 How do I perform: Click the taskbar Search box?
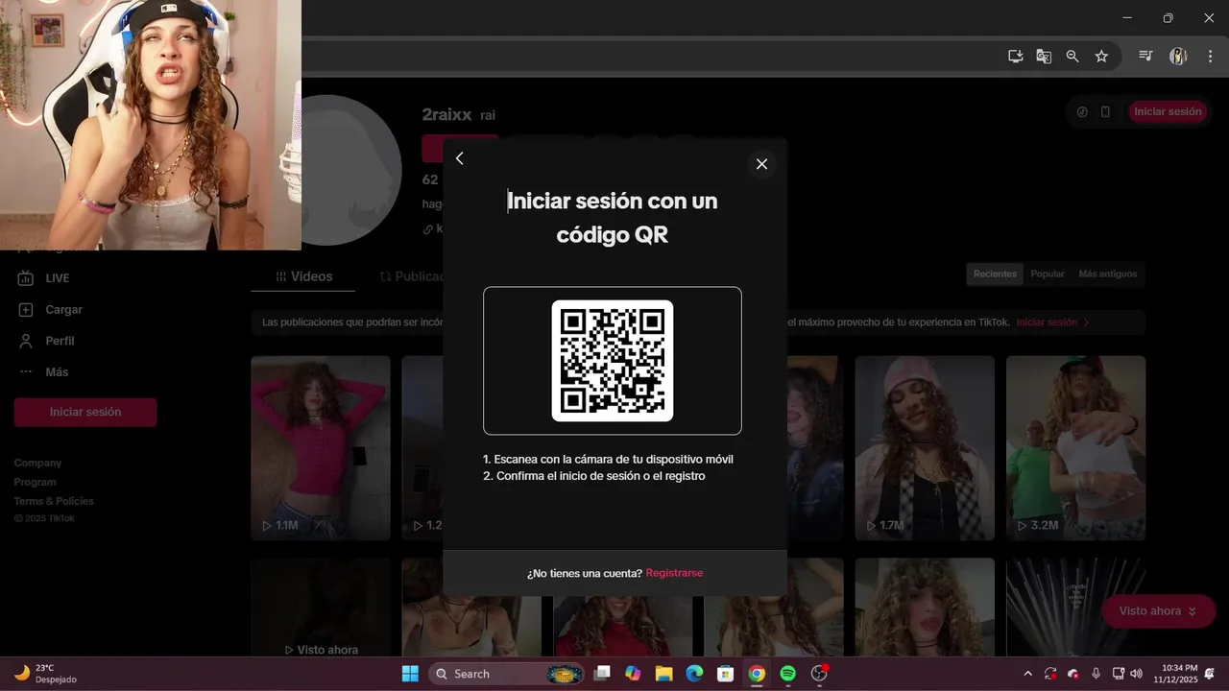(506, 674)
